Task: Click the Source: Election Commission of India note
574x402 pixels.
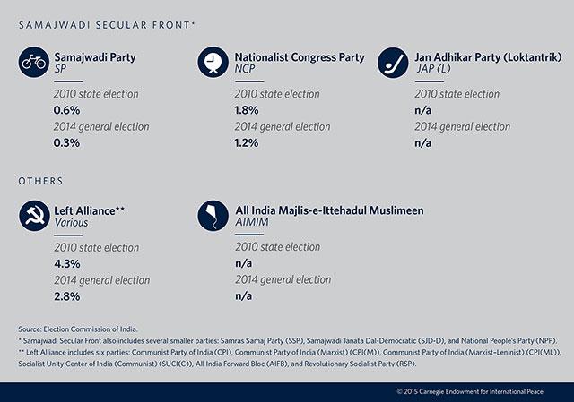Action: (78, 329)
